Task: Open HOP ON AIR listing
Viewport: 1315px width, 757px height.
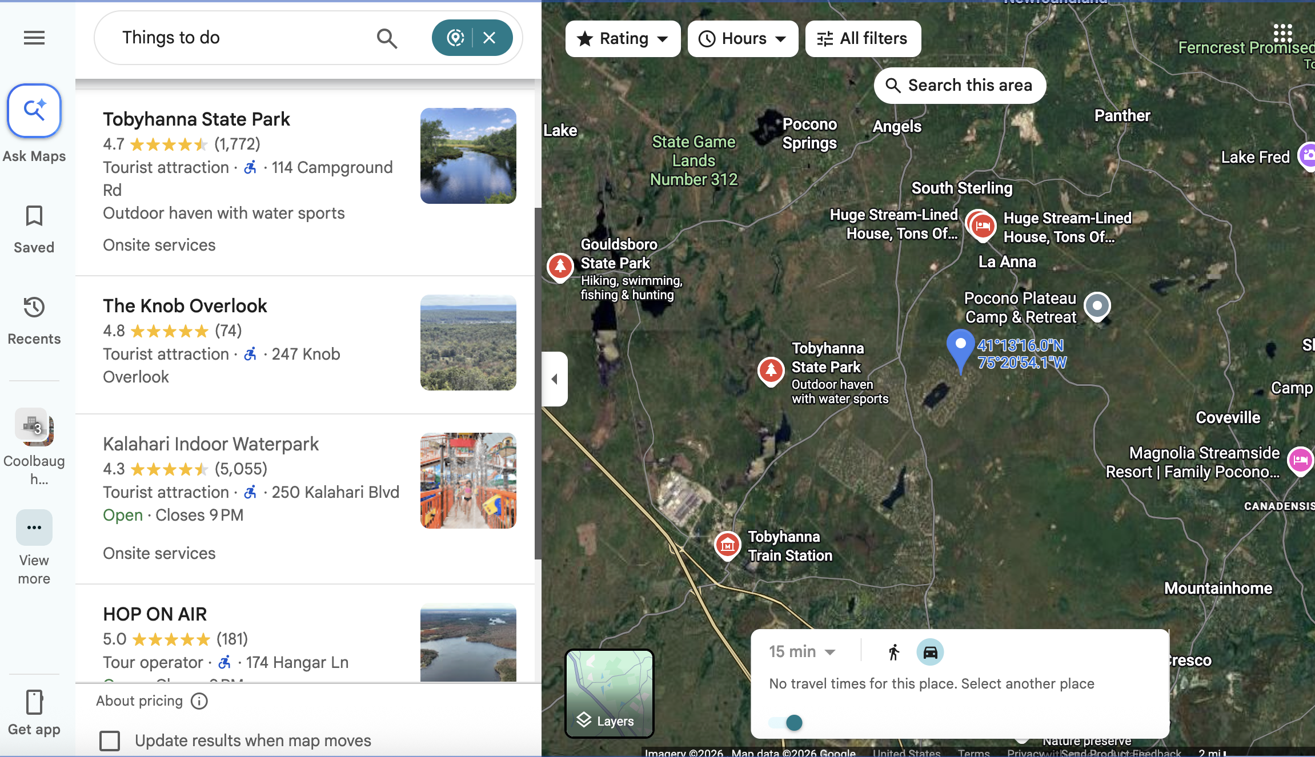Action: [305, 634]
